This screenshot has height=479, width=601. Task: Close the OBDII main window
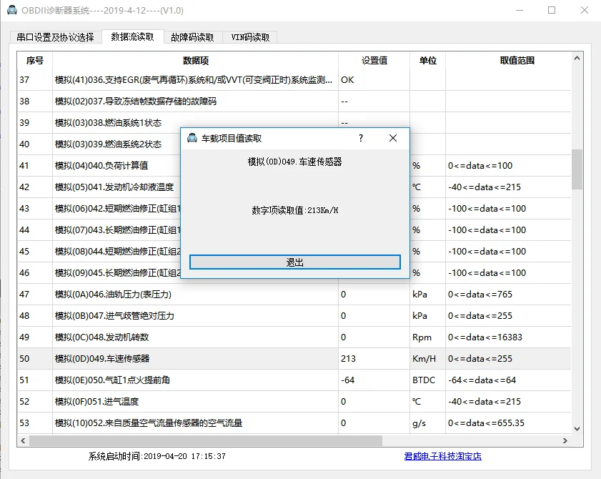click(584, 10)
